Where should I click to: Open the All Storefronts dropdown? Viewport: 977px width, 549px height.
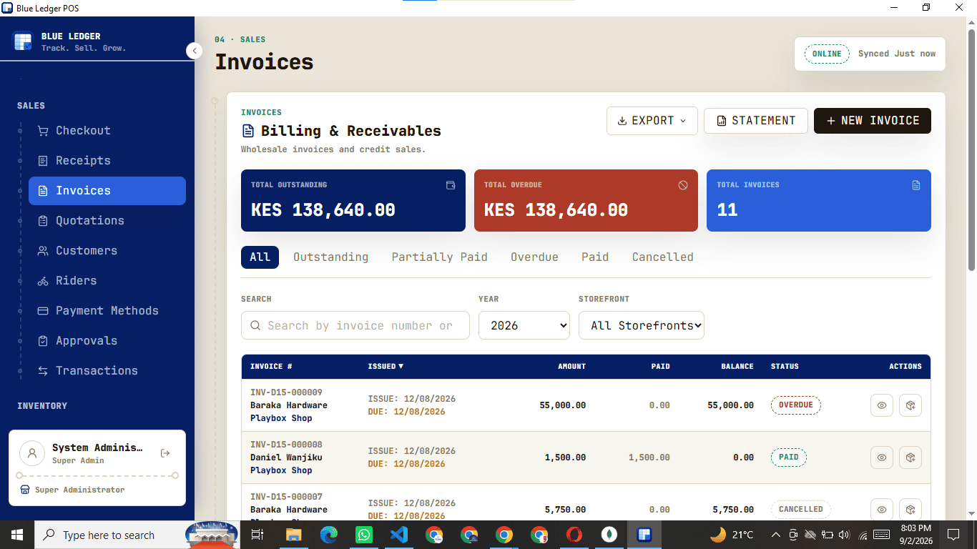click(x=642, y=325)
